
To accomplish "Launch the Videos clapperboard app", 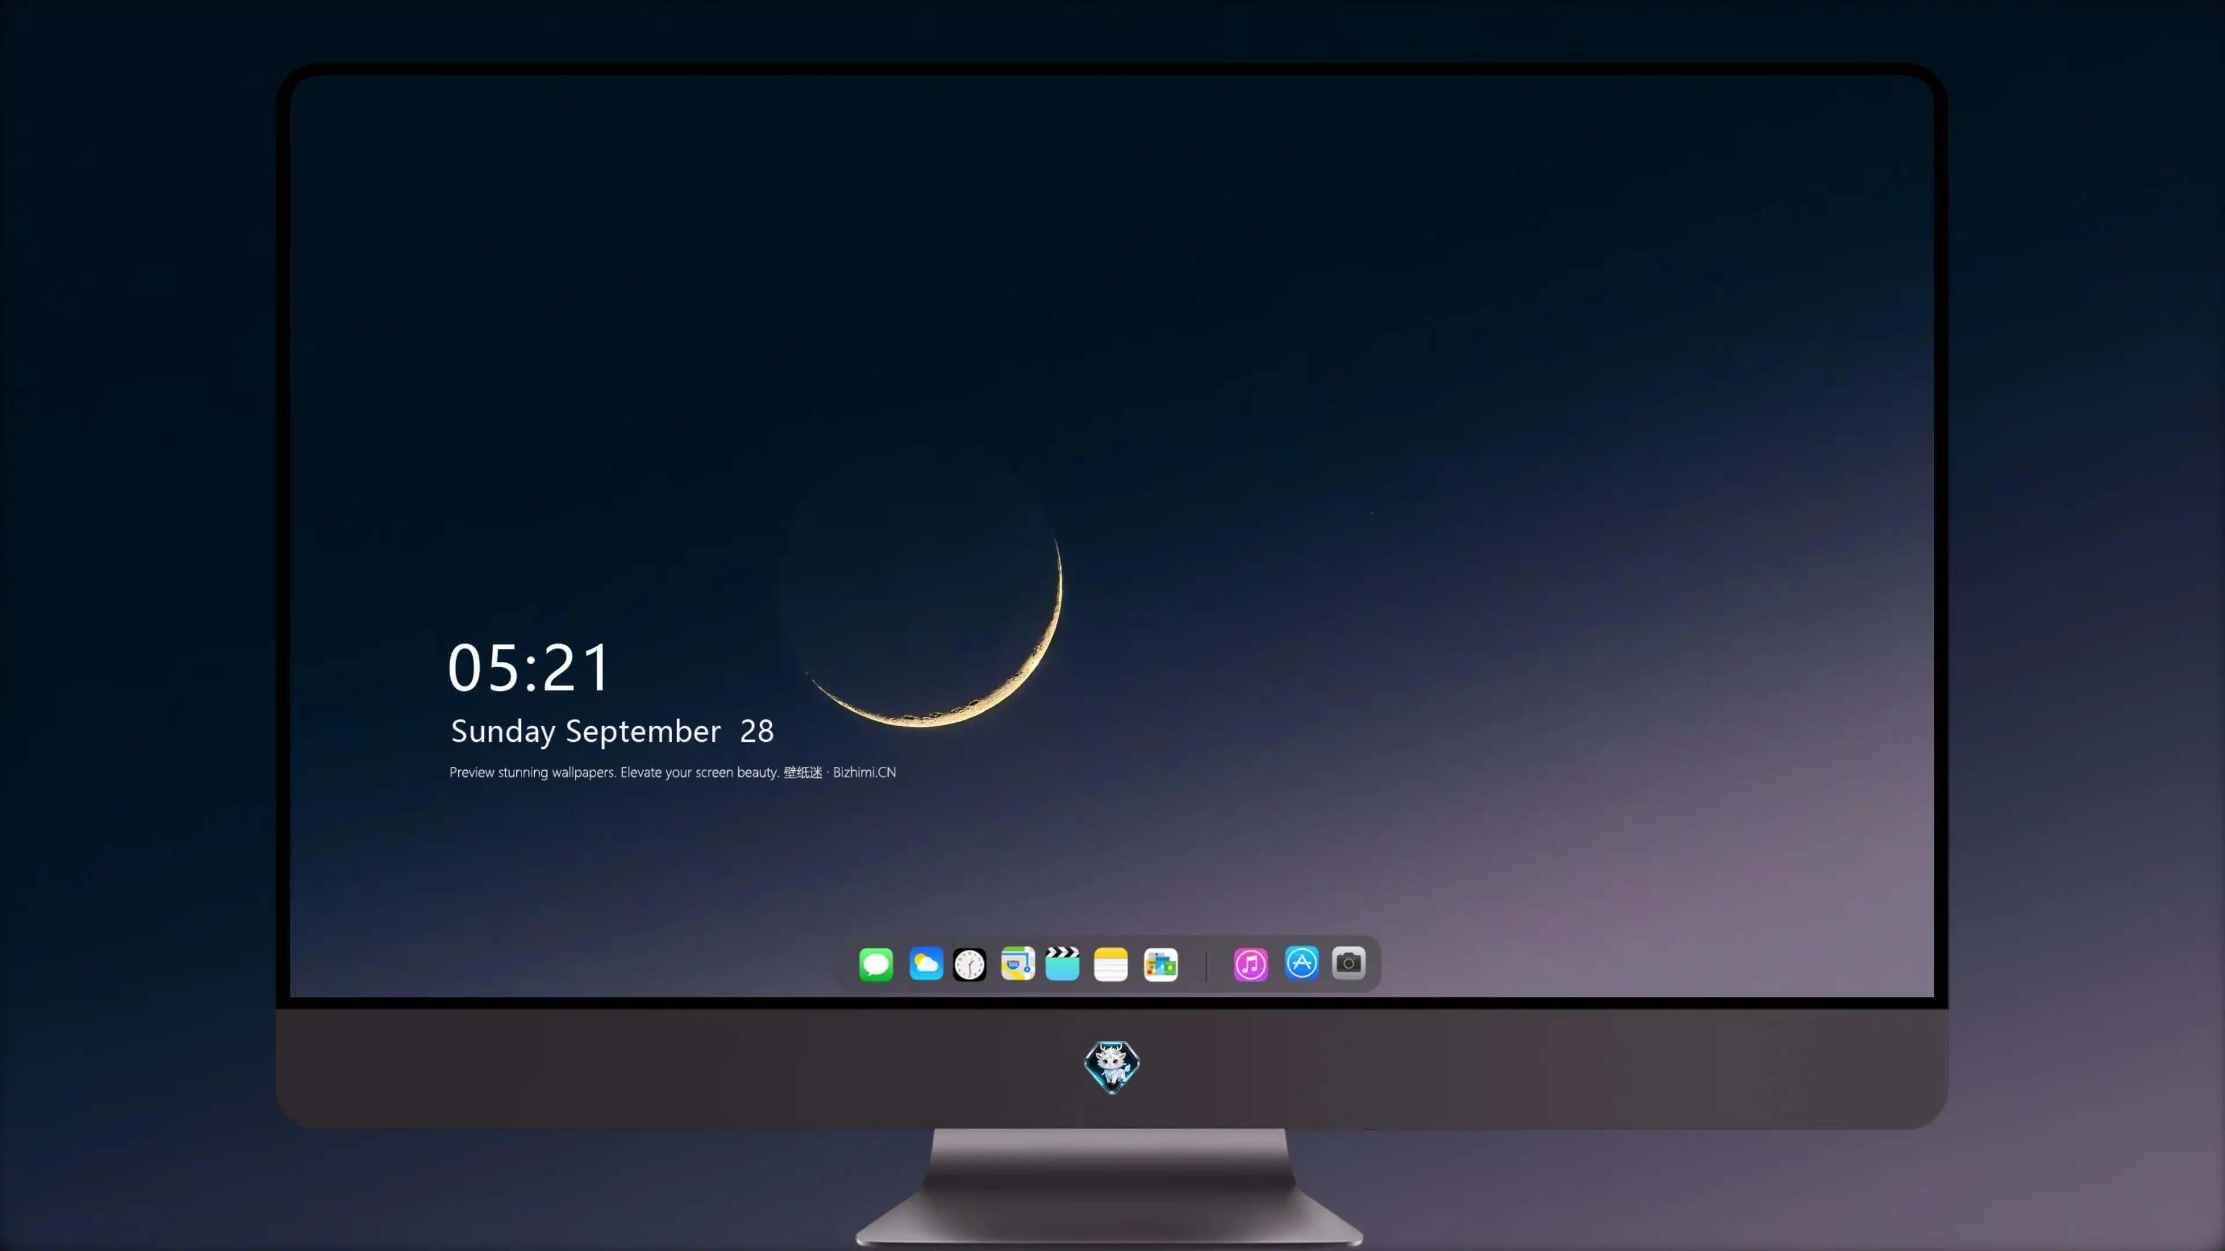I will click(x=1063, y=964).
